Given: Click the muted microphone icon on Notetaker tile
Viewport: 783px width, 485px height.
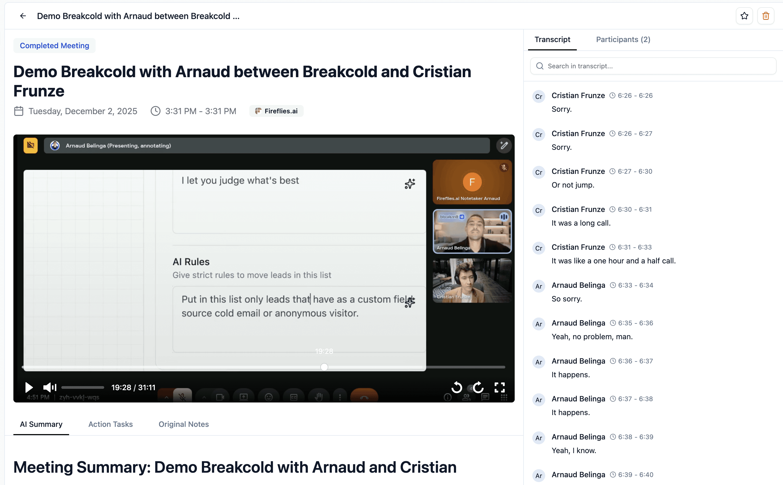Looking at the screenshot, I should point(504,167).
